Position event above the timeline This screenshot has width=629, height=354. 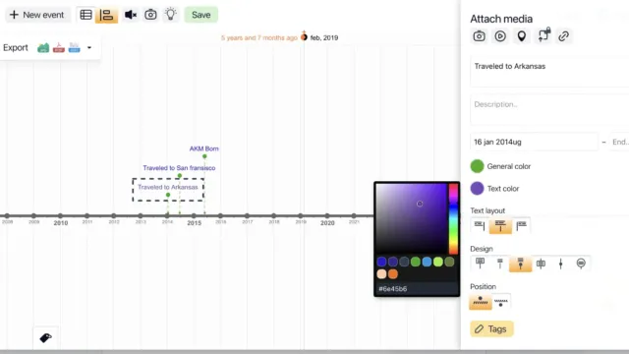pos(481,302)
